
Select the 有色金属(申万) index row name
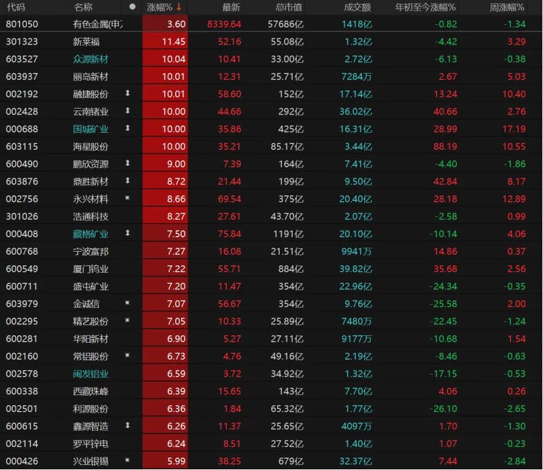point(97,24)
